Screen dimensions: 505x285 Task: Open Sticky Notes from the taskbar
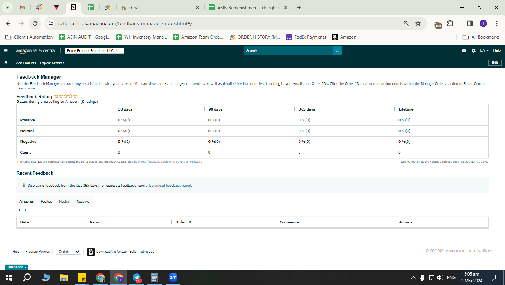tap(82, 278)
